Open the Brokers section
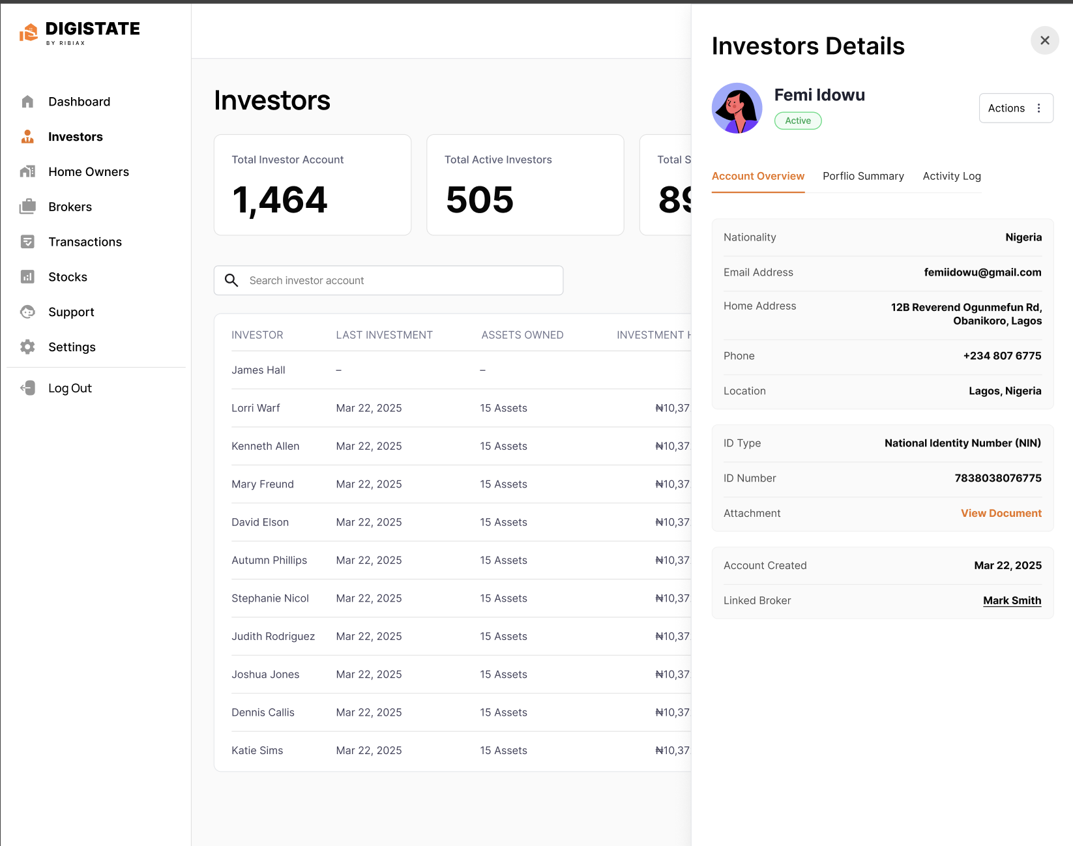The image size is (1073, 846). click(70, 207)
